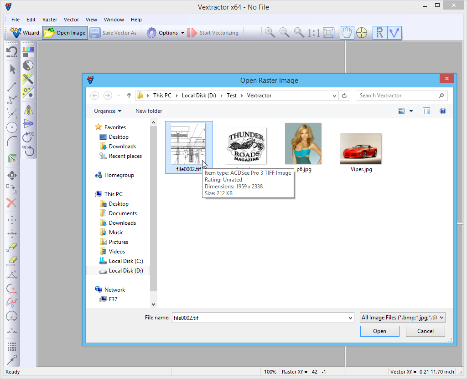Toggle the preview pane in dialog

pos(426,111)
